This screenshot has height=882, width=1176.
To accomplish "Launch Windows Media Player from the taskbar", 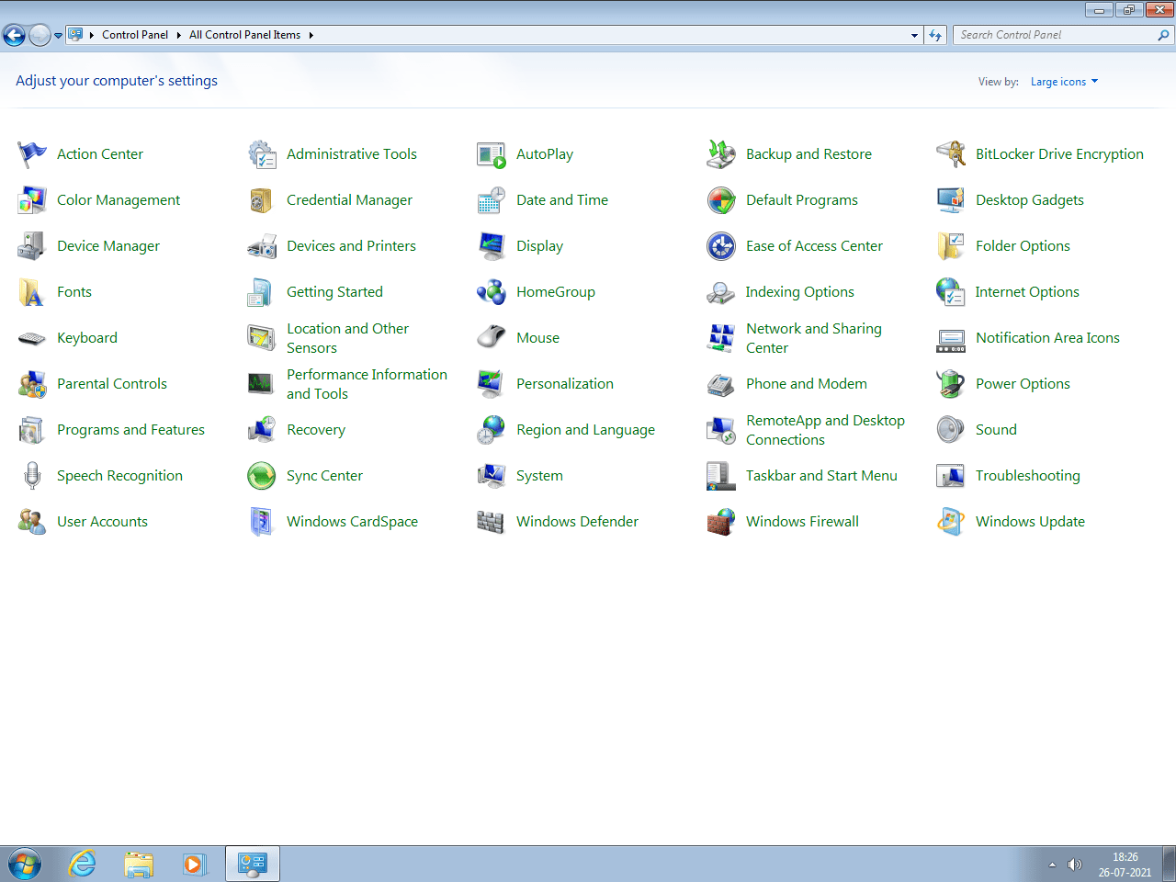I will 195,865.
